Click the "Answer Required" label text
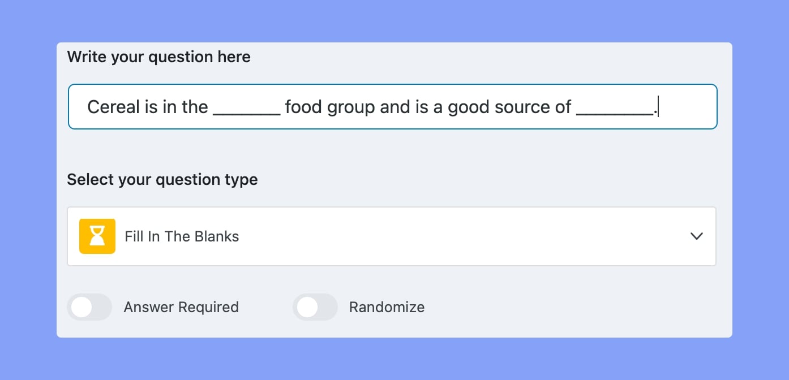 (x=181, y=307)
